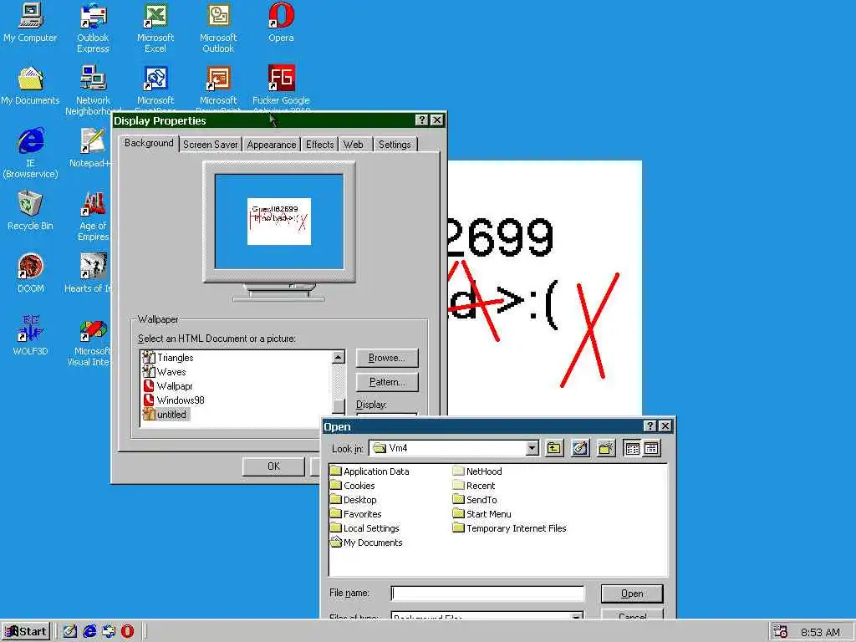Select Application Data folder
Screen dimensions: 856x642
click(370, 471)
